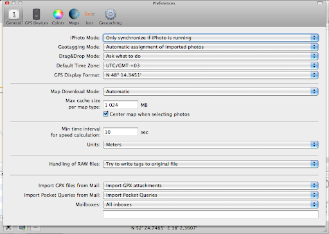This screenshot has width=329, height=234.
Task: Open the Maps preferences pane
Action: tap(74, 17)
